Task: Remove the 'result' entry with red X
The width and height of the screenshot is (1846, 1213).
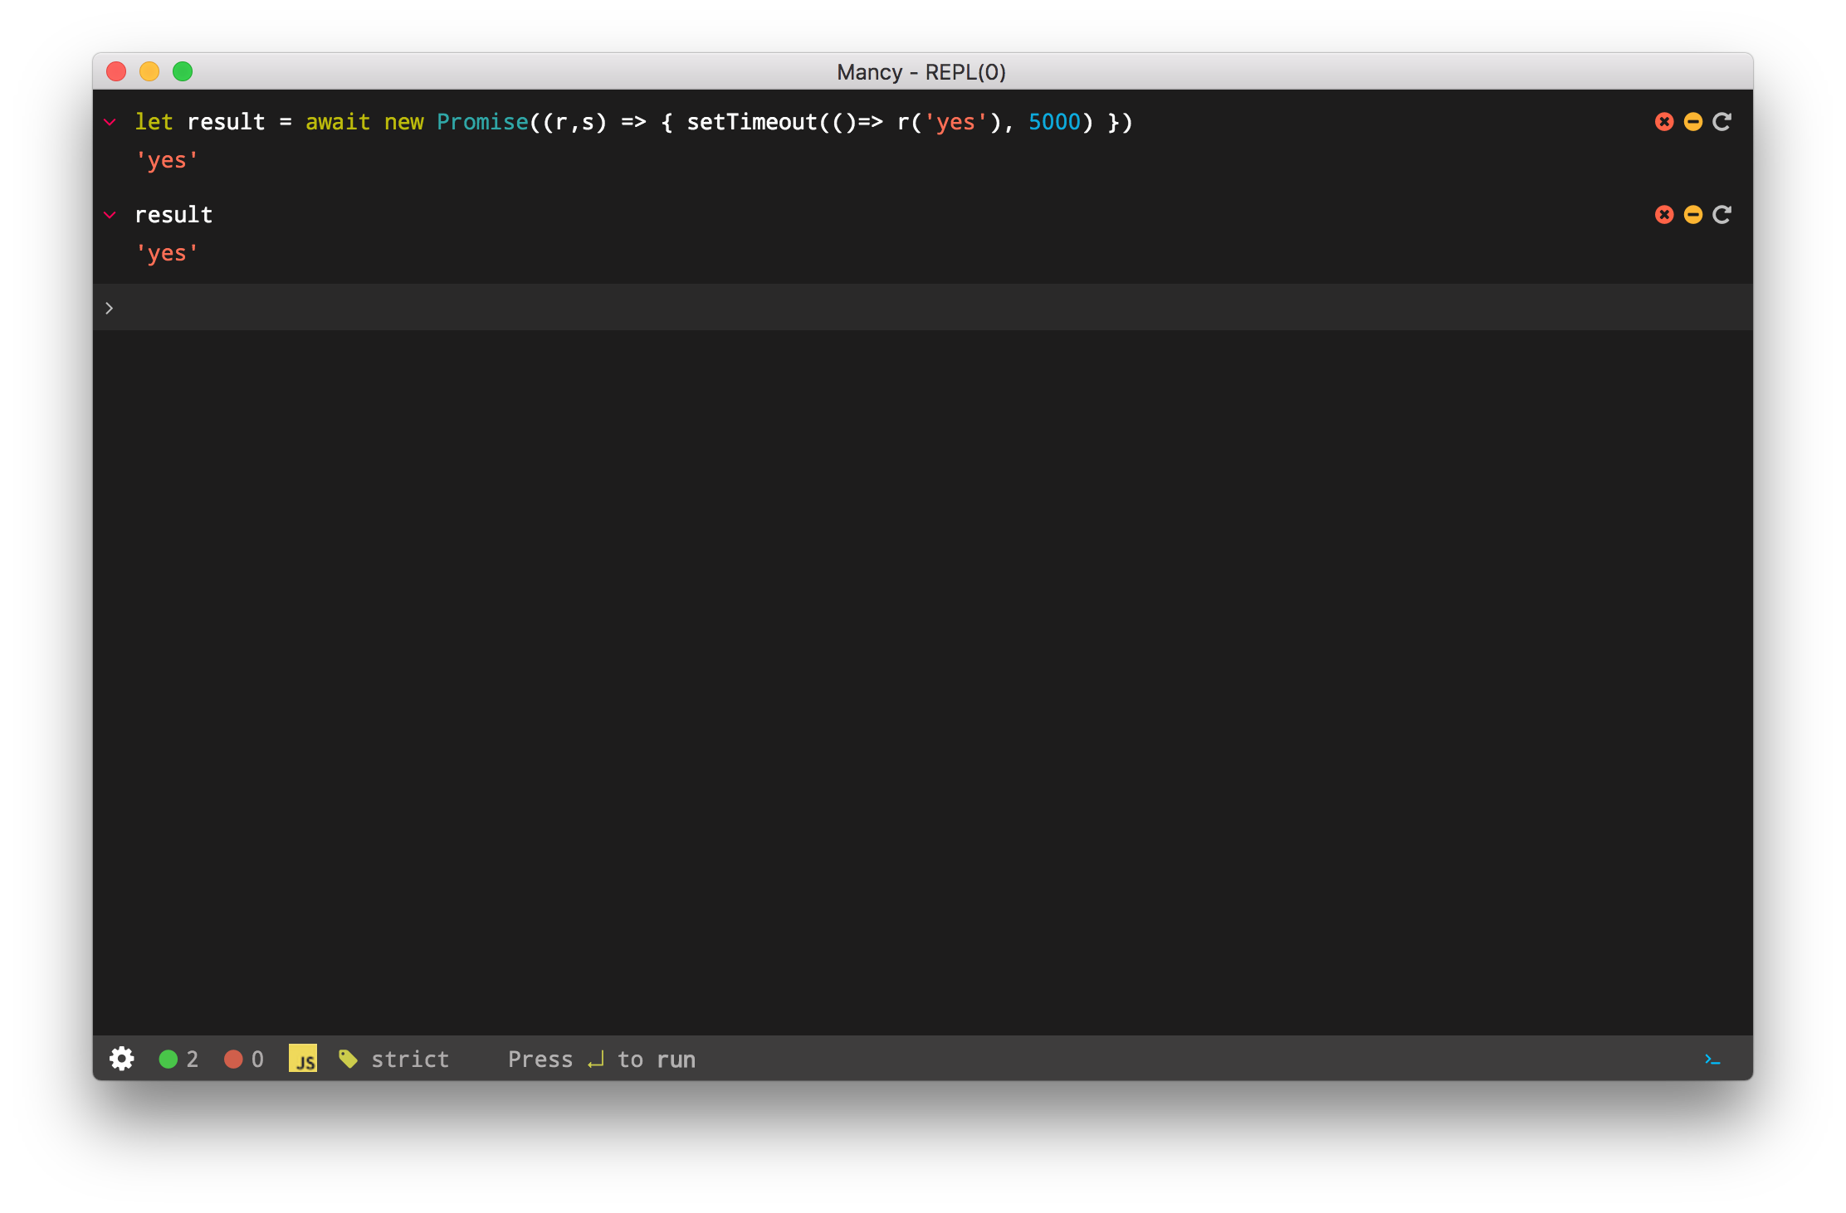Action: click(1663, 215)
